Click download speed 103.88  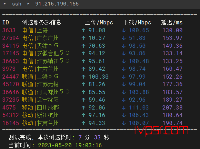[x=139, y=92]
